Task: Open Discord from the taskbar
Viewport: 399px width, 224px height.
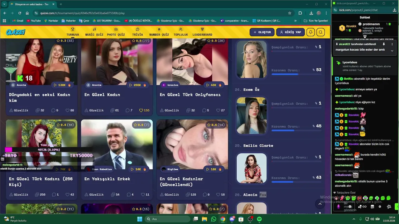Action: click(x=232, y=219)
